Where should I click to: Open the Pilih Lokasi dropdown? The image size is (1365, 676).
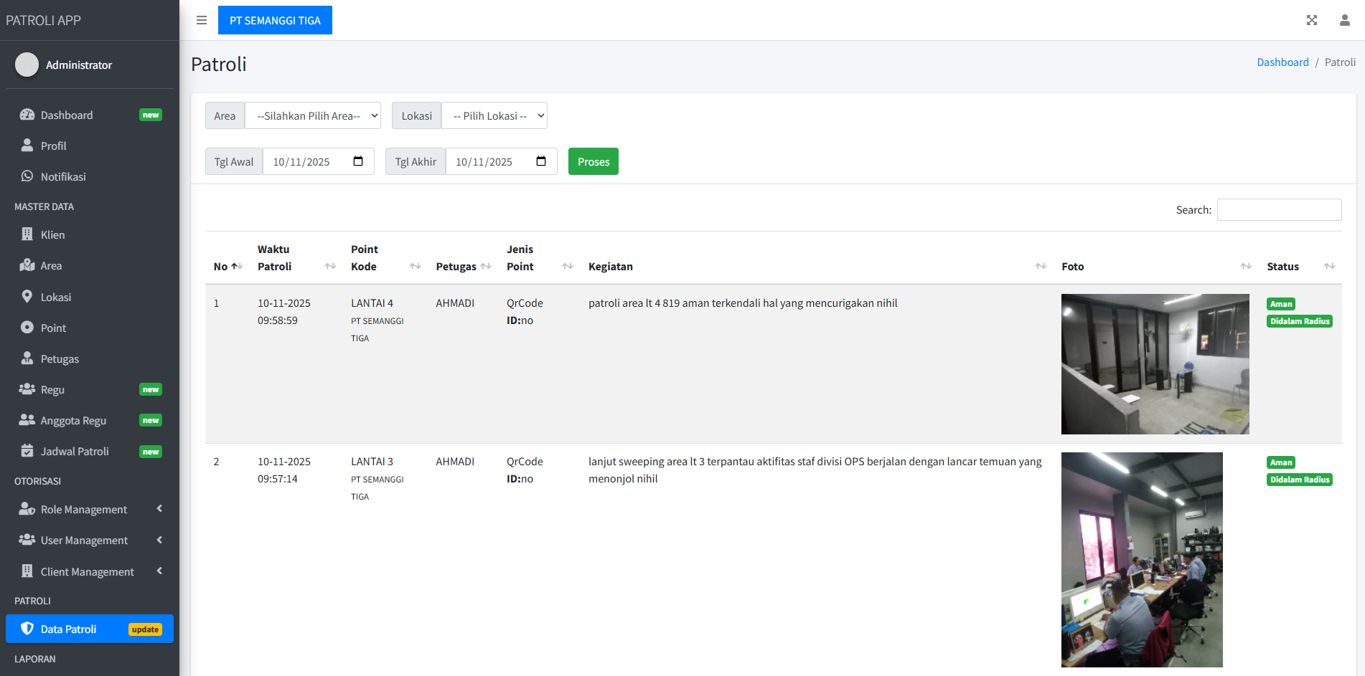(x=494, y=116)
